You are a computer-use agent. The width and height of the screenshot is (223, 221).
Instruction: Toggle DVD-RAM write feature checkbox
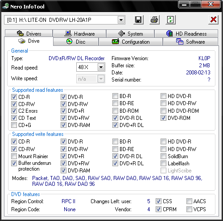tap(63, 171)
